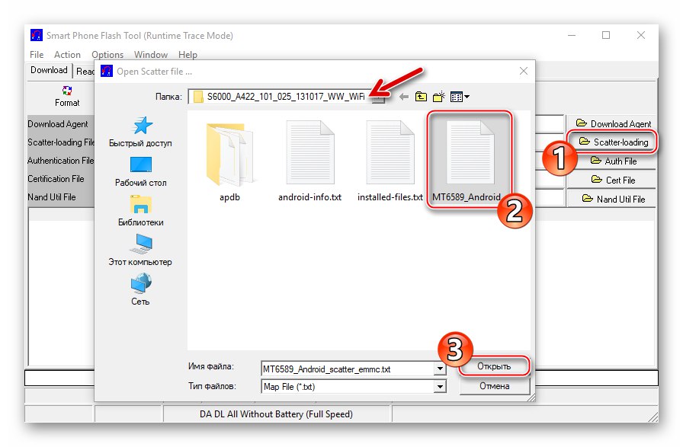Click the Открыть button
Viewport: 683px width, 447px height.
pyautogui.click(x=494, y=366)
